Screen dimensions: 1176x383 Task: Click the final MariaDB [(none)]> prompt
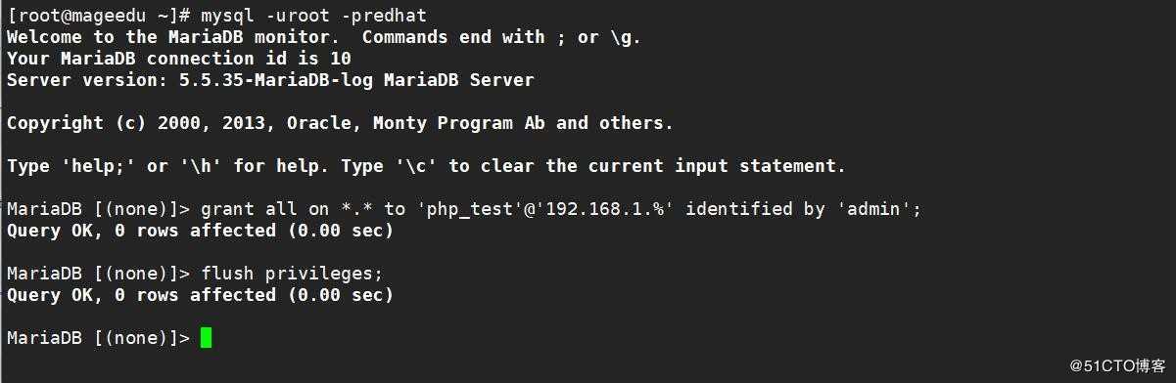click(x=99, y=338)
